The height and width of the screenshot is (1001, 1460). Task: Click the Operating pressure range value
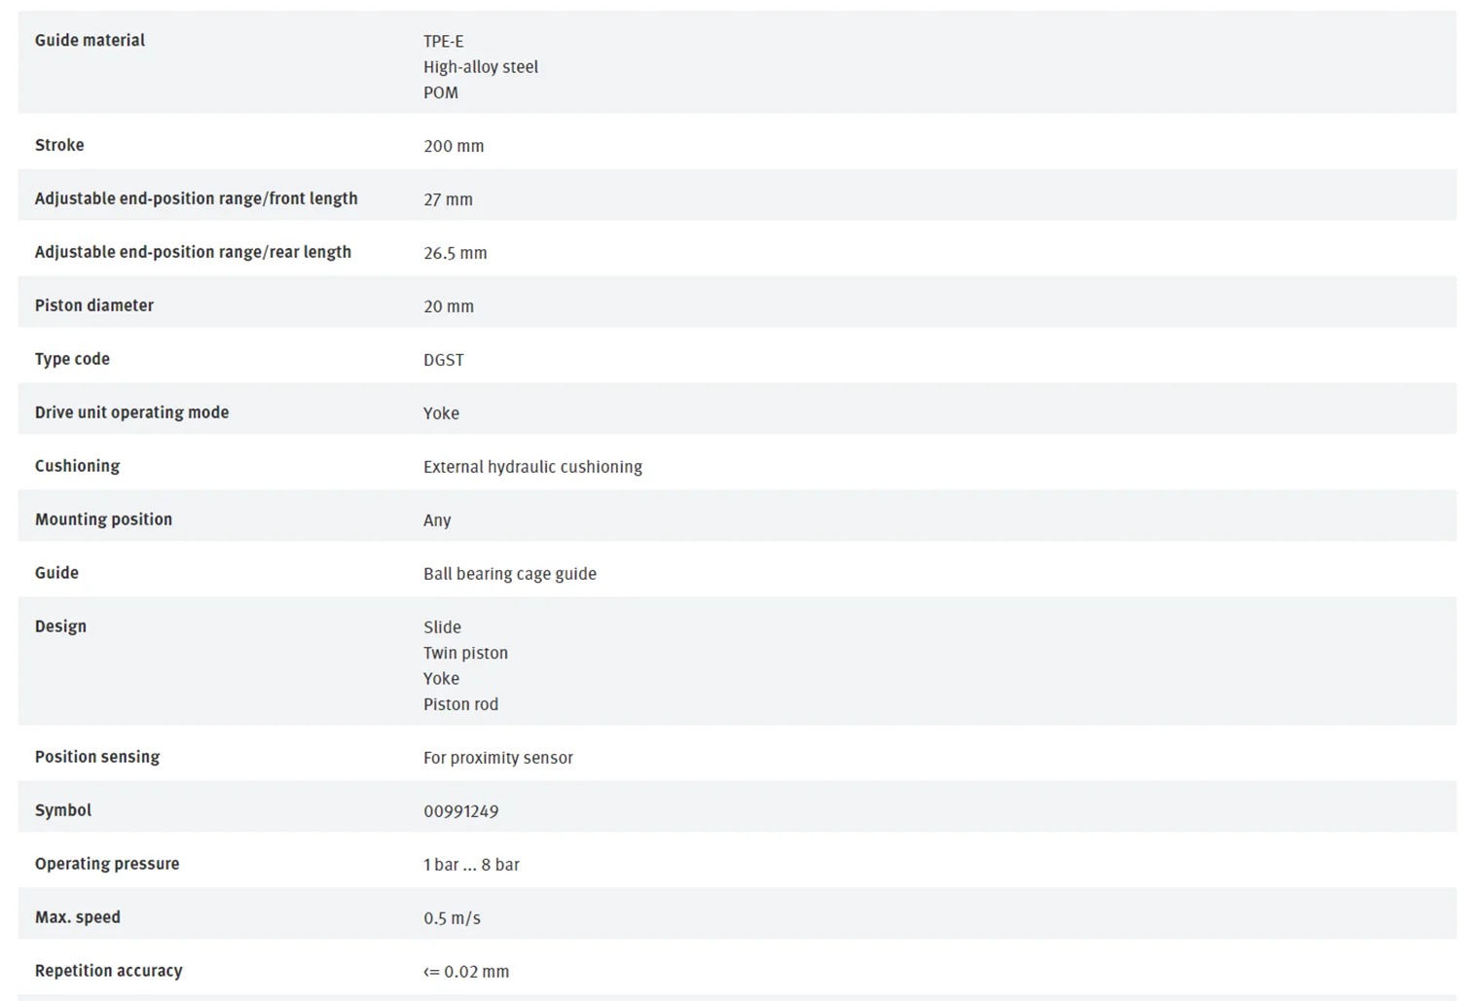tap(471, 865)
